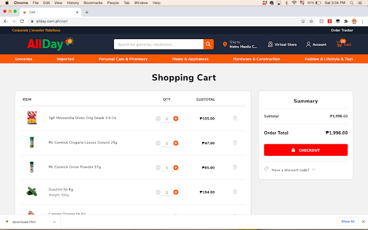Open Mc Cormick Oregano Leaves Ground 25g name
The height and width of the screenshot is (230, 368).
point(83,143)
